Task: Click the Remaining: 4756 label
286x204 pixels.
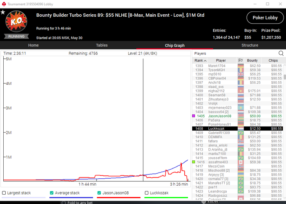Action: (83, 53)
